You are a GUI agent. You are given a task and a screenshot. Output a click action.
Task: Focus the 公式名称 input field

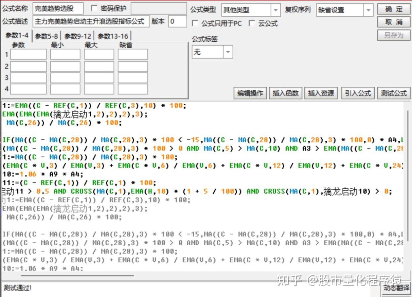point(58,9)
